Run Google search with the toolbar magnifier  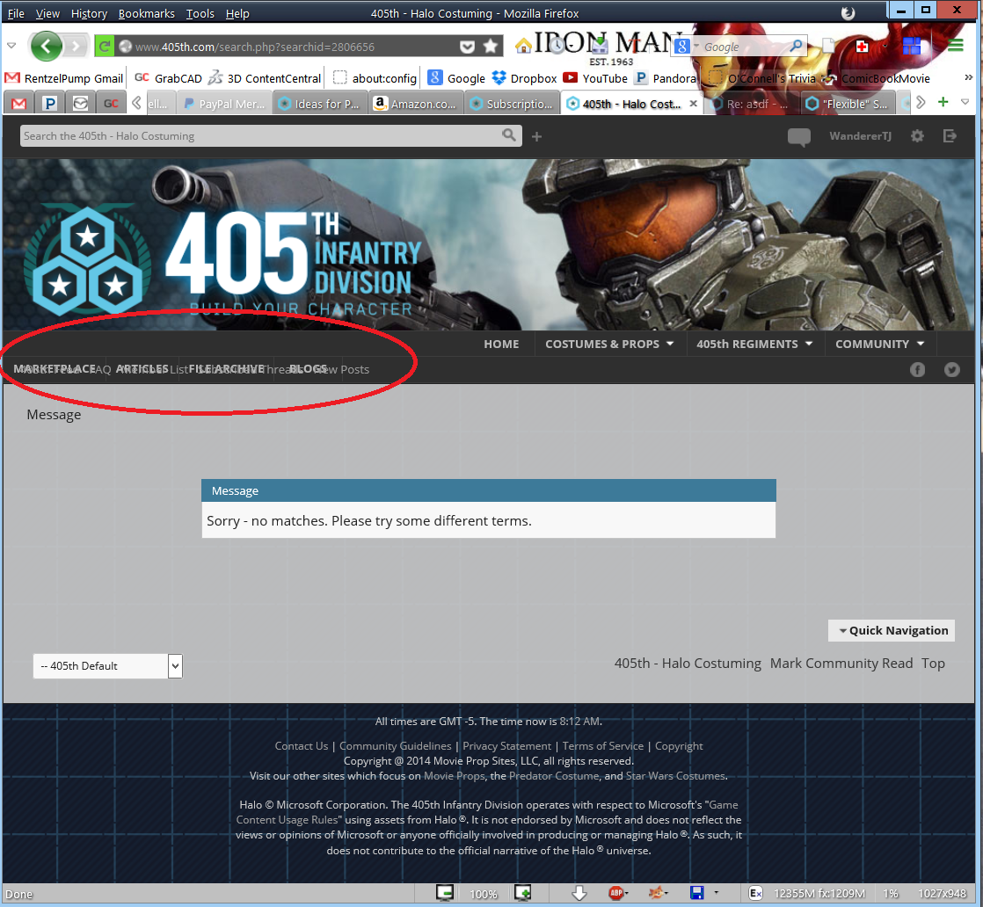coord(796,46)
